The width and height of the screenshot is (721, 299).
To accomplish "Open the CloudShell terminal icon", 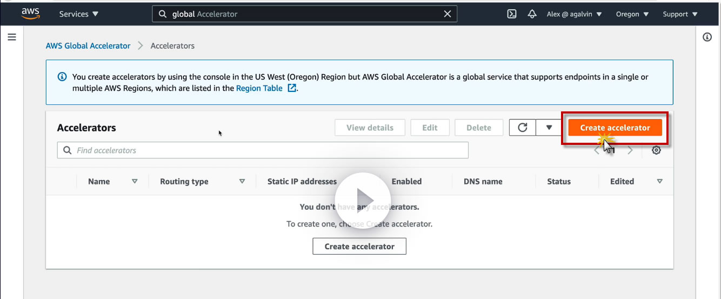I will pos(512,14).
